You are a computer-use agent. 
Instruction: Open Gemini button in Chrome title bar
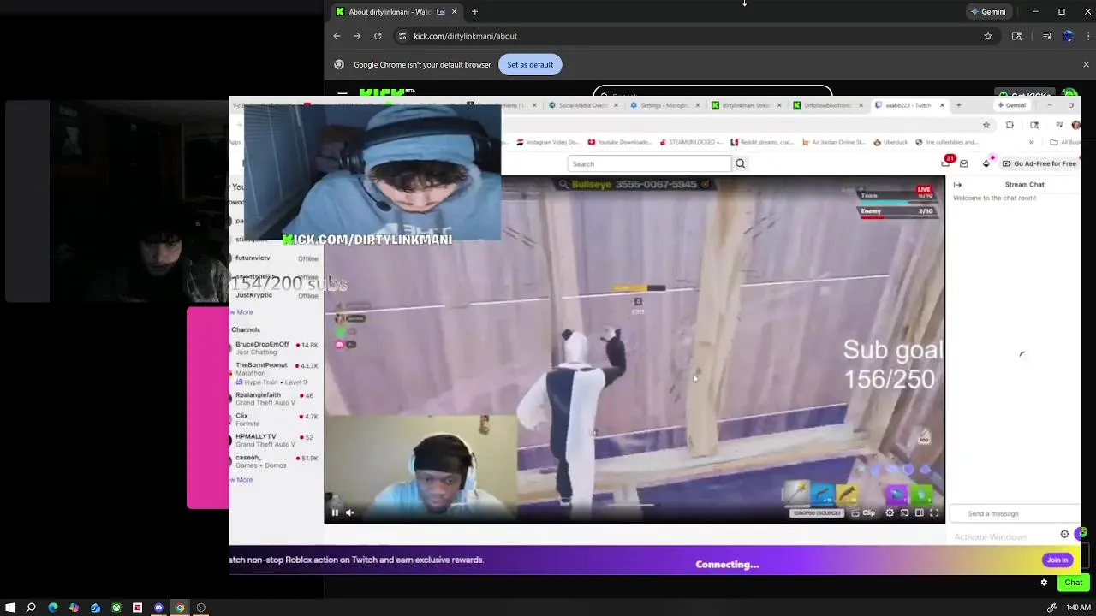pyautogui.click(x=988, y=12)
